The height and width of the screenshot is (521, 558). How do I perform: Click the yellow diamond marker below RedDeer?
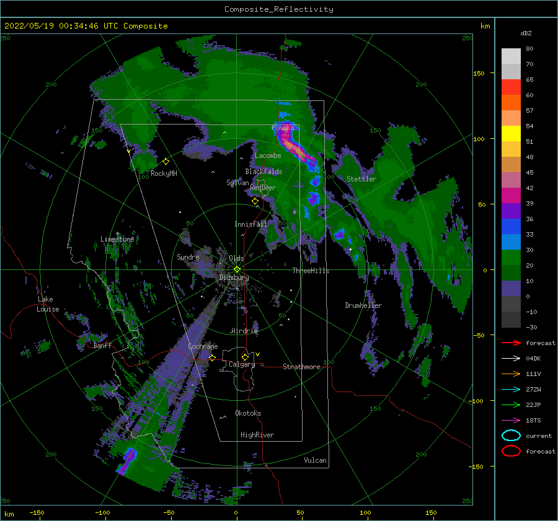tap(255, 201)
